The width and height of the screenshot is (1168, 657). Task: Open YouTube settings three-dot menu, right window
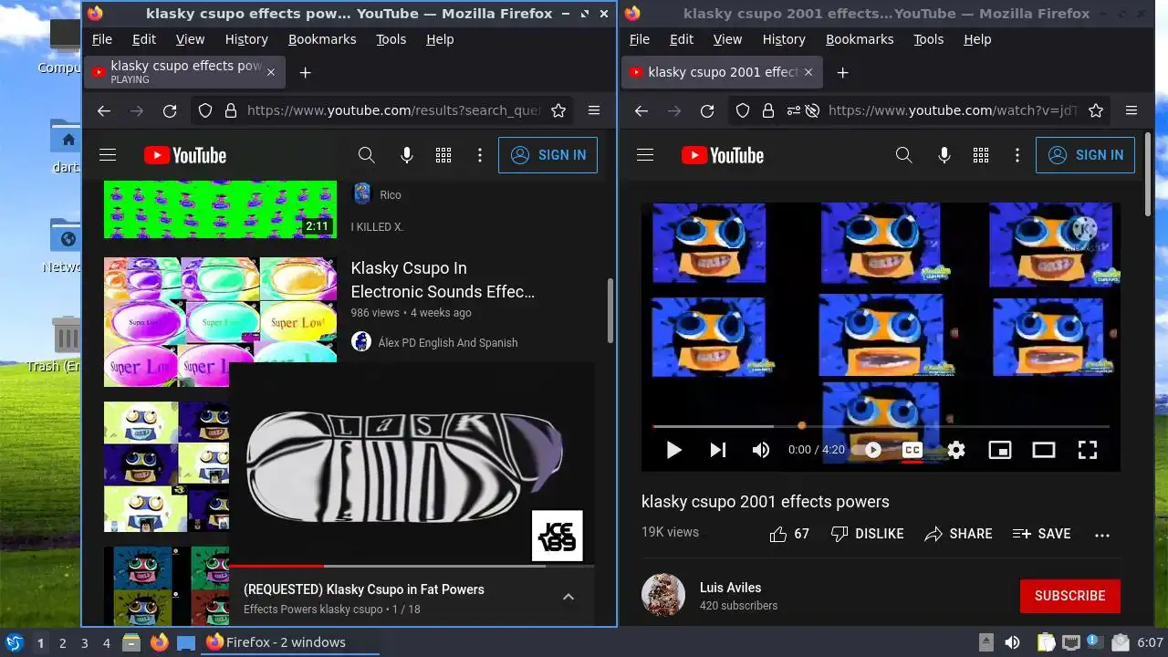[x=1017, y=155]
